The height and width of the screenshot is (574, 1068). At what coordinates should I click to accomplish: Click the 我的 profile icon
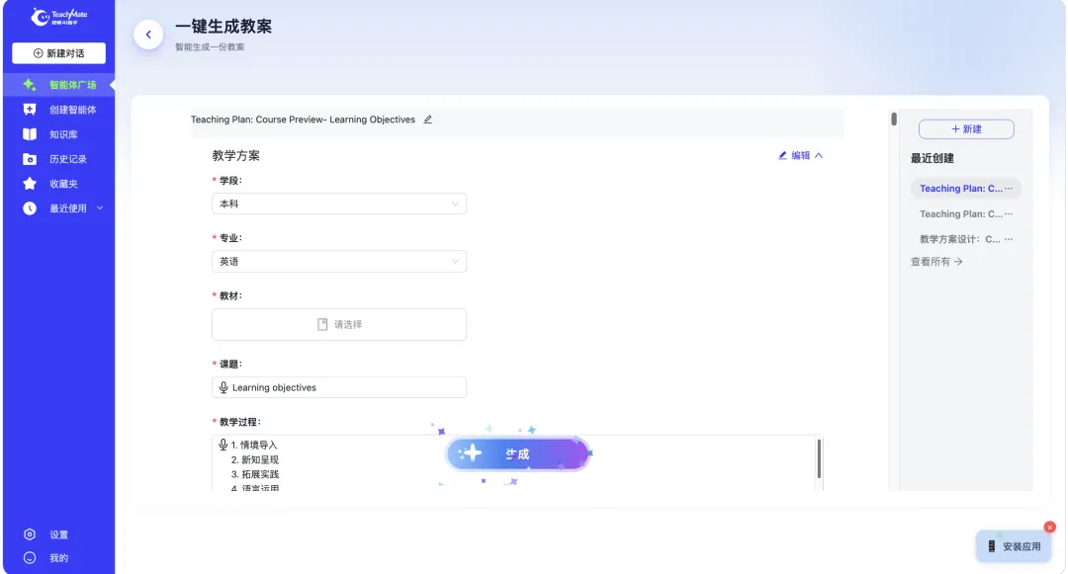click(30, 557)
